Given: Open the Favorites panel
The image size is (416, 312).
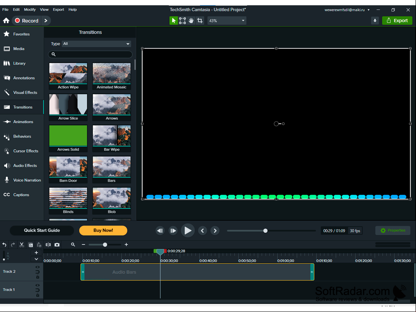Looking at the screenshot, I should coord(22,34).
